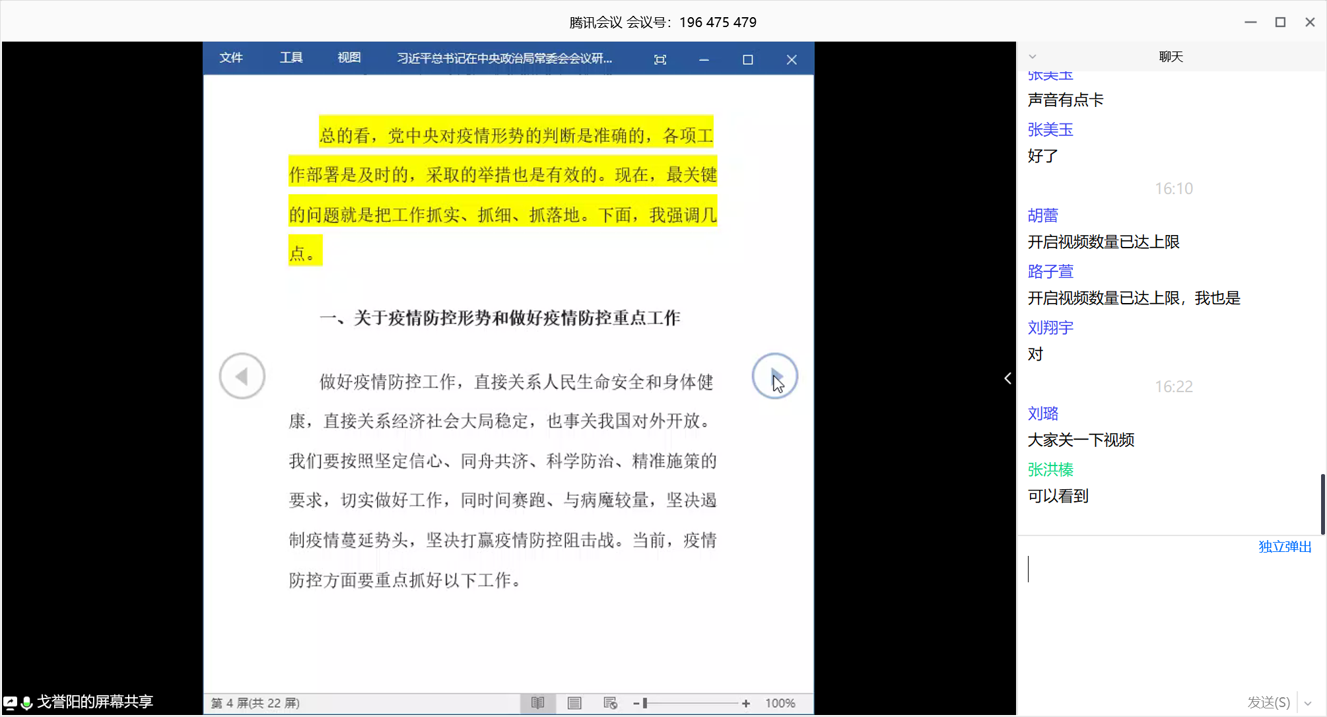Click 独立弹出 link in chat

point(1284,547)
